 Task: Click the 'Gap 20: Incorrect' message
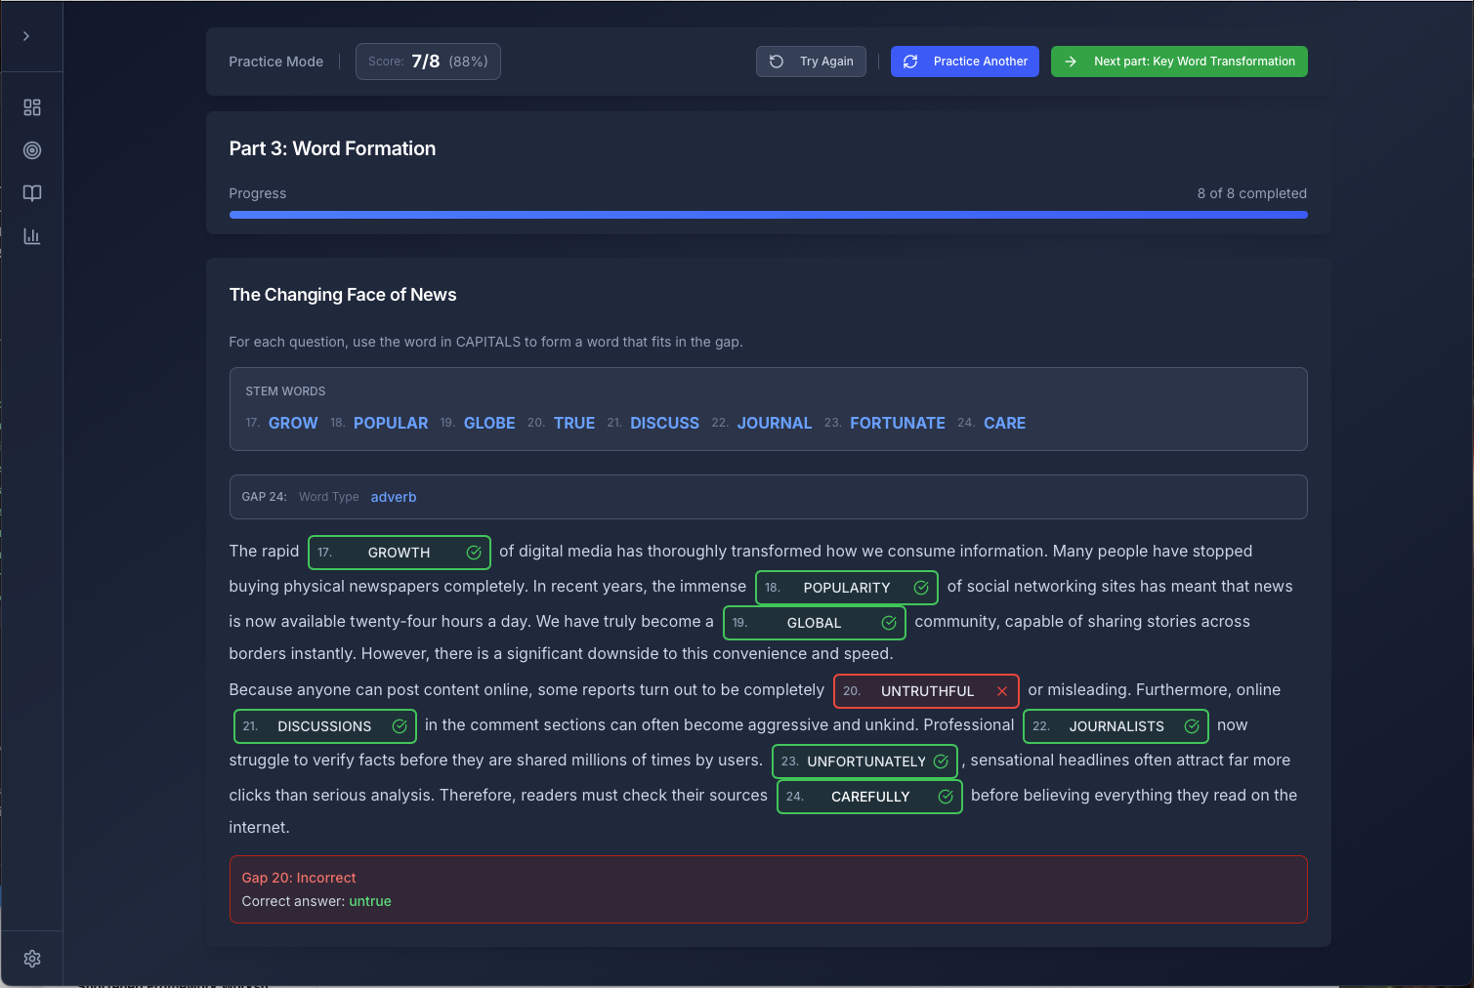(299, 878)
